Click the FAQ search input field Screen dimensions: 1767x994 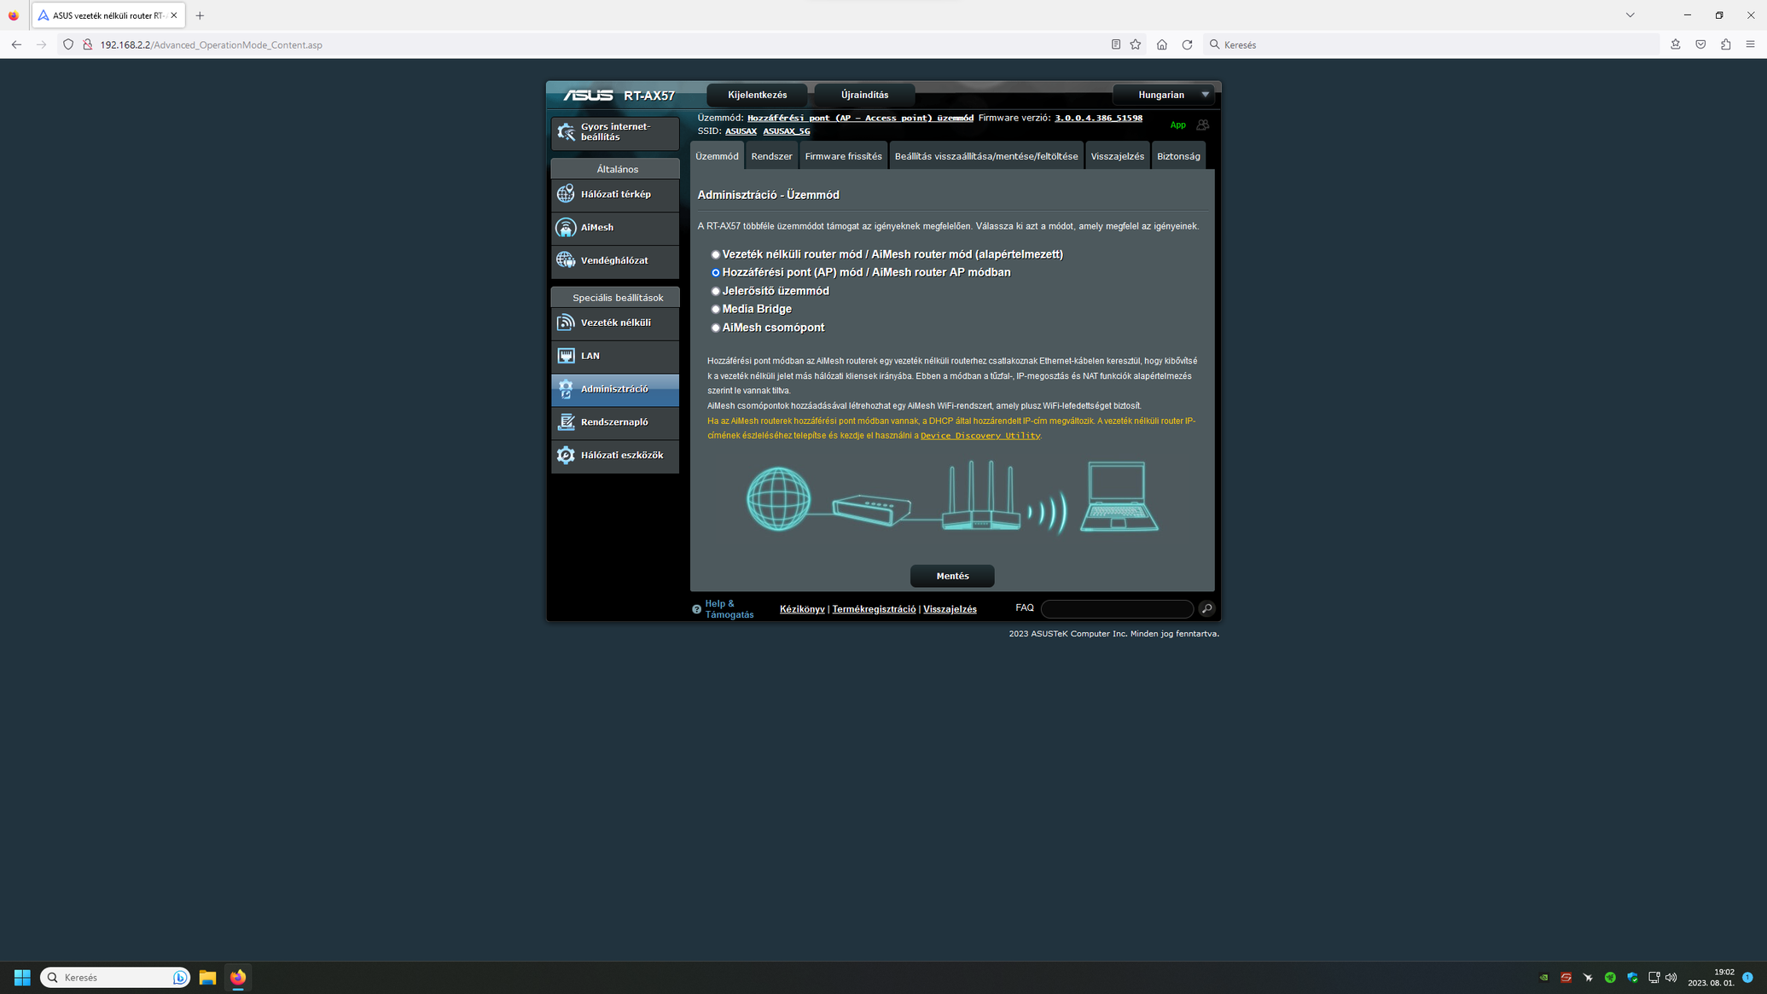[1117, 608]
